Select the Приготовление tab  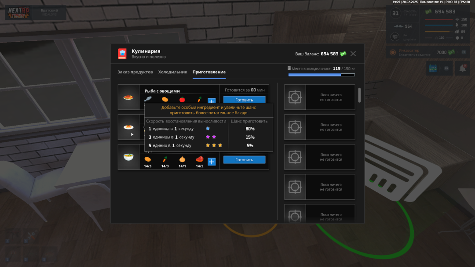click(x=209, y=72)
